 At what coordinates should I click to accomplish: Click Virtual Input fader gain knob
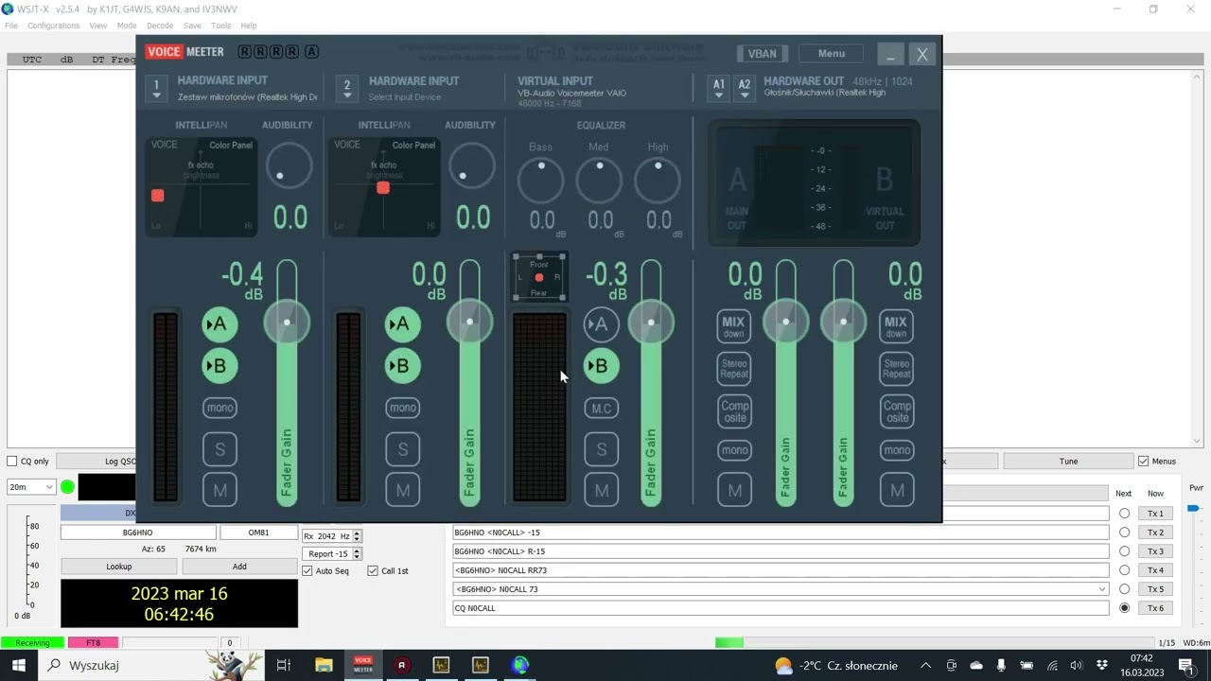(651, 323)
